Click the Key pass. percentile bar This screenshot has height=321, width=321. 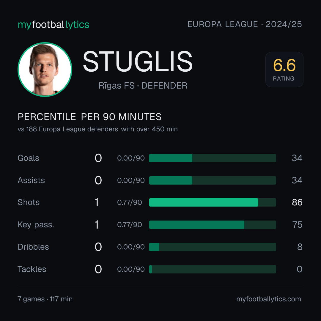click(x=213, y=225)
